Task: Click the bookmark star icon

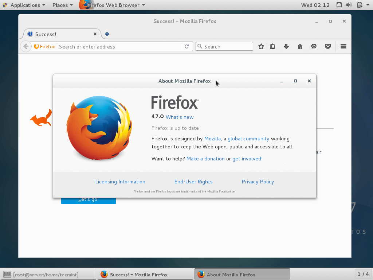Action: click(x=261, y=46)
